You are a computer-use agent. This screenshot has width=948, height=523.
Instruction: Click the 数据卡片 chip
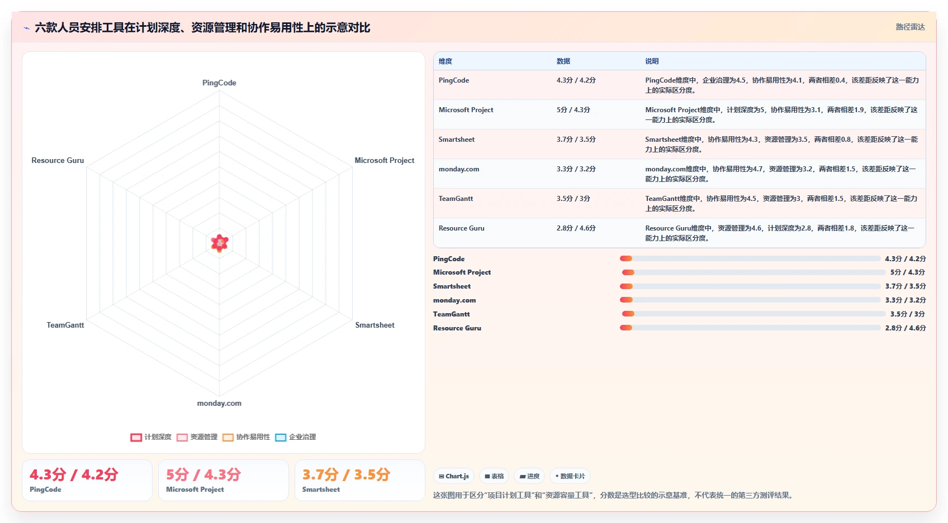570,476
